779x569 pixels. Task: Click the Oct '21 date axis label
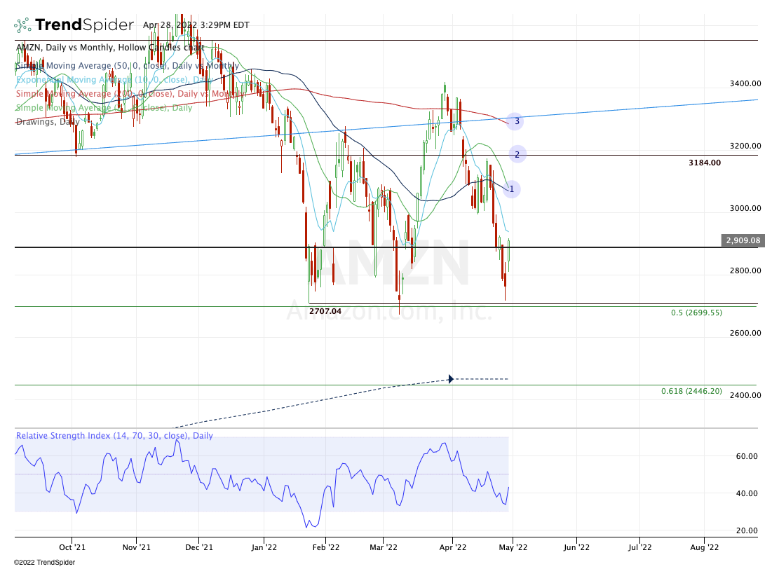(x=72, y=547)
